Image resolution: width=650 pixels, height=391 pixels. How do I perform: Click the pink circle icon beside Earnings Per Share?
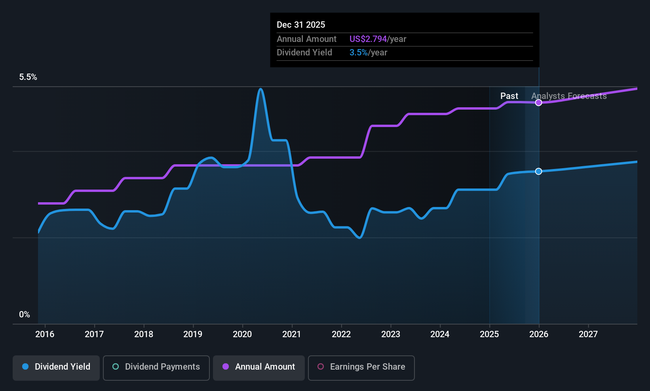point(321,367)
